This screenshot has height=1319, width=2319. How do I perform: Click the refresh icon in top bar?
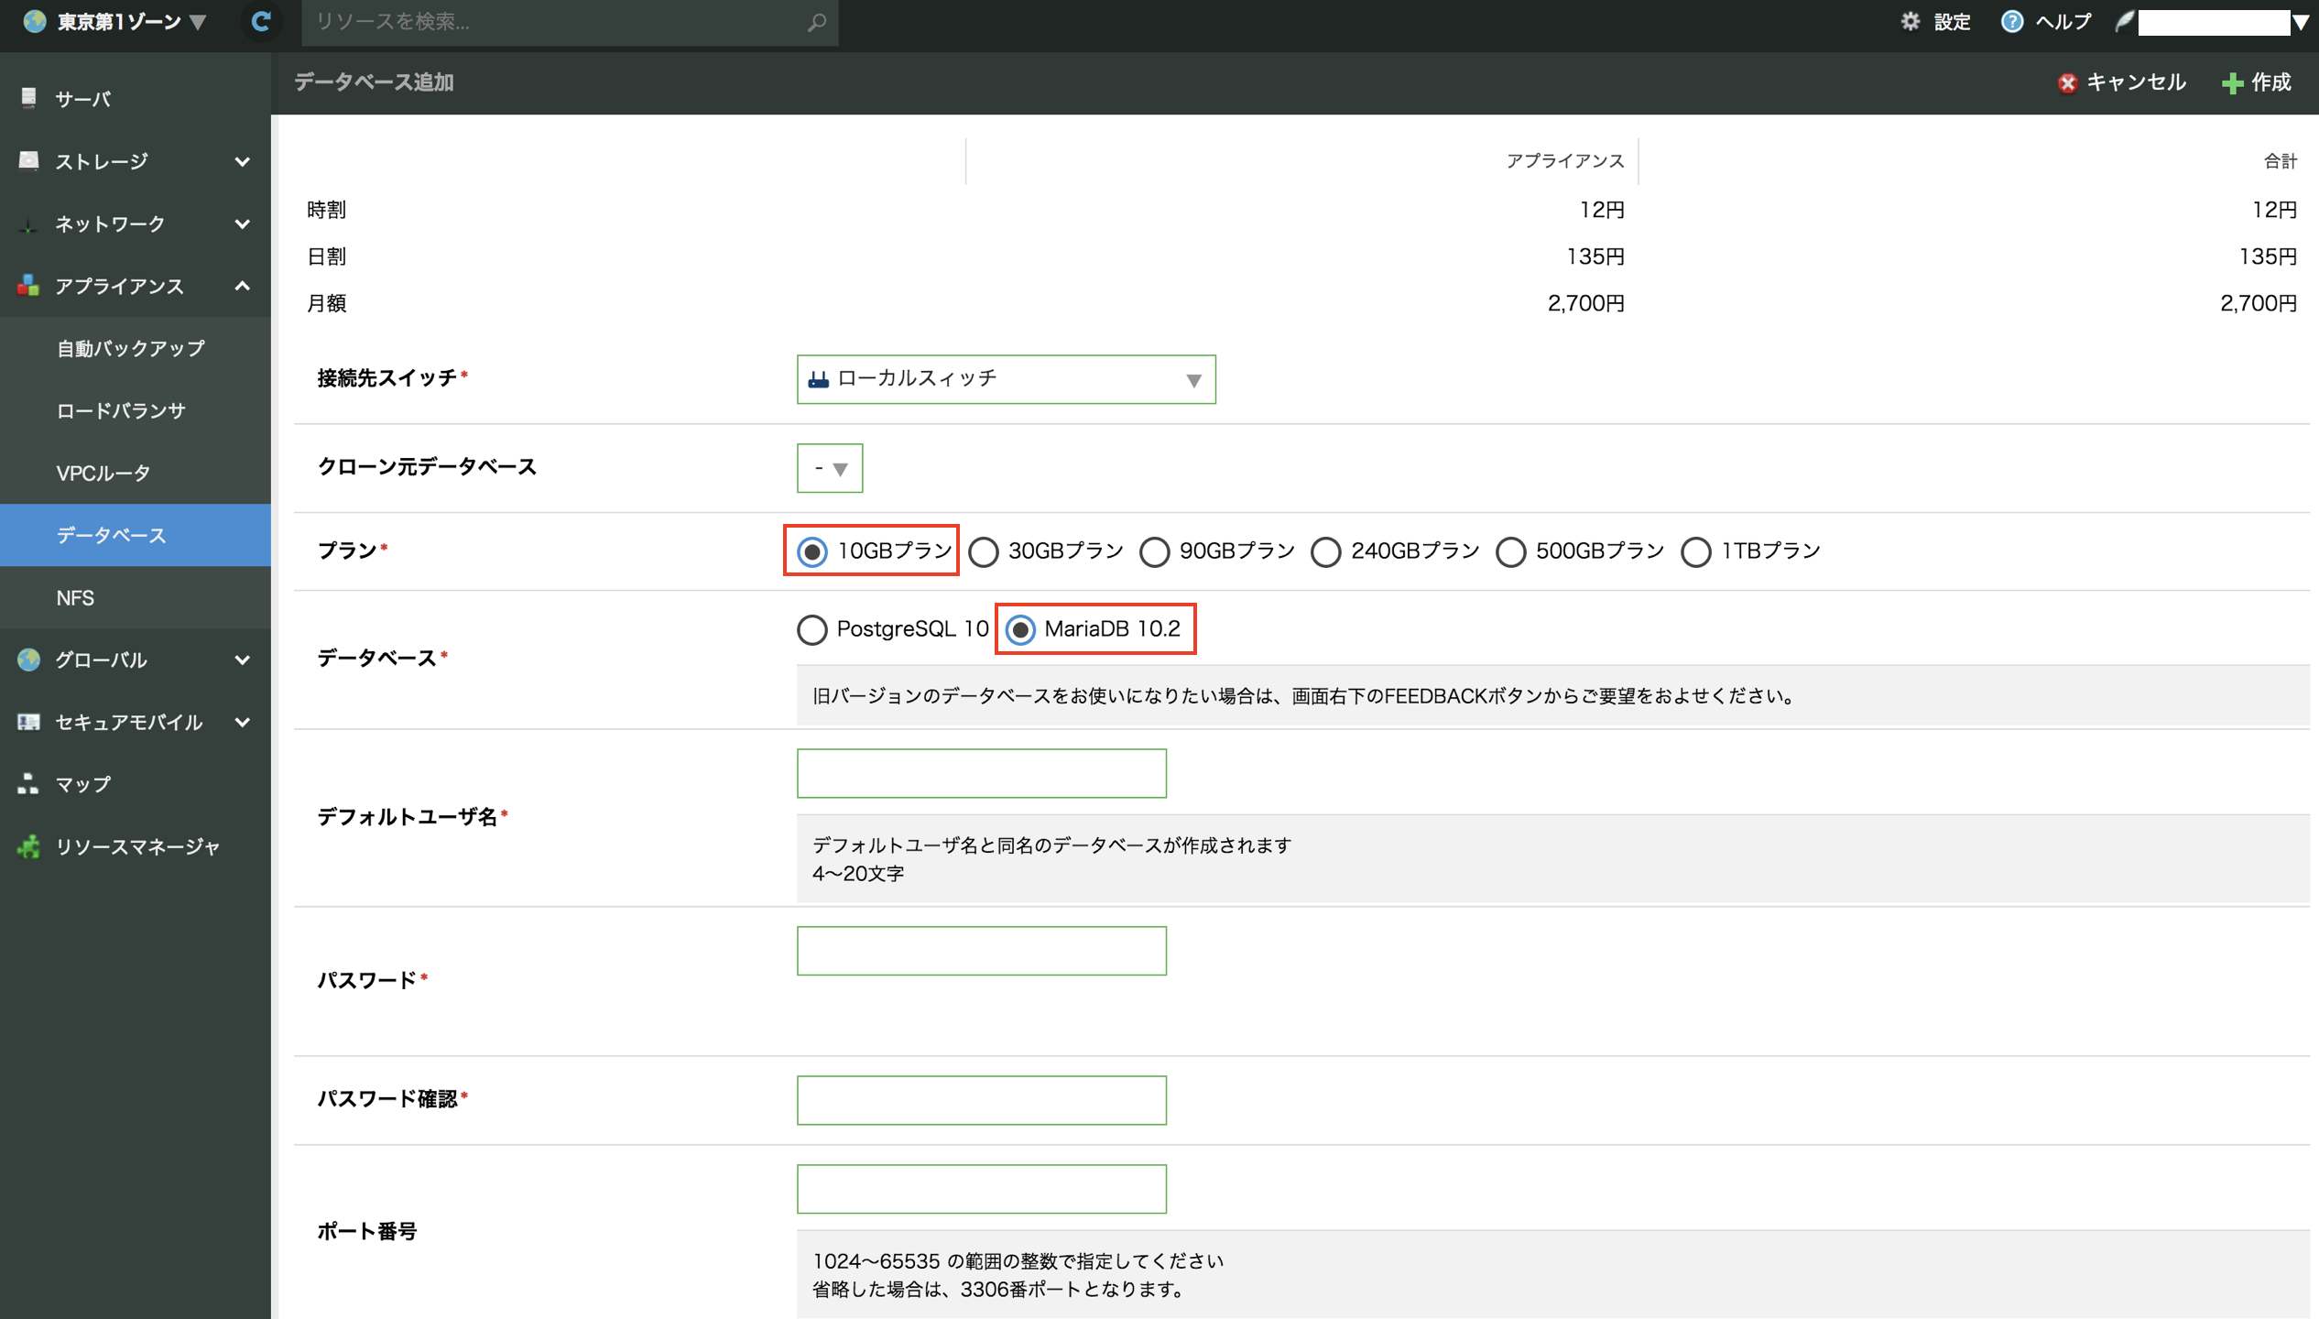(261, 21)
